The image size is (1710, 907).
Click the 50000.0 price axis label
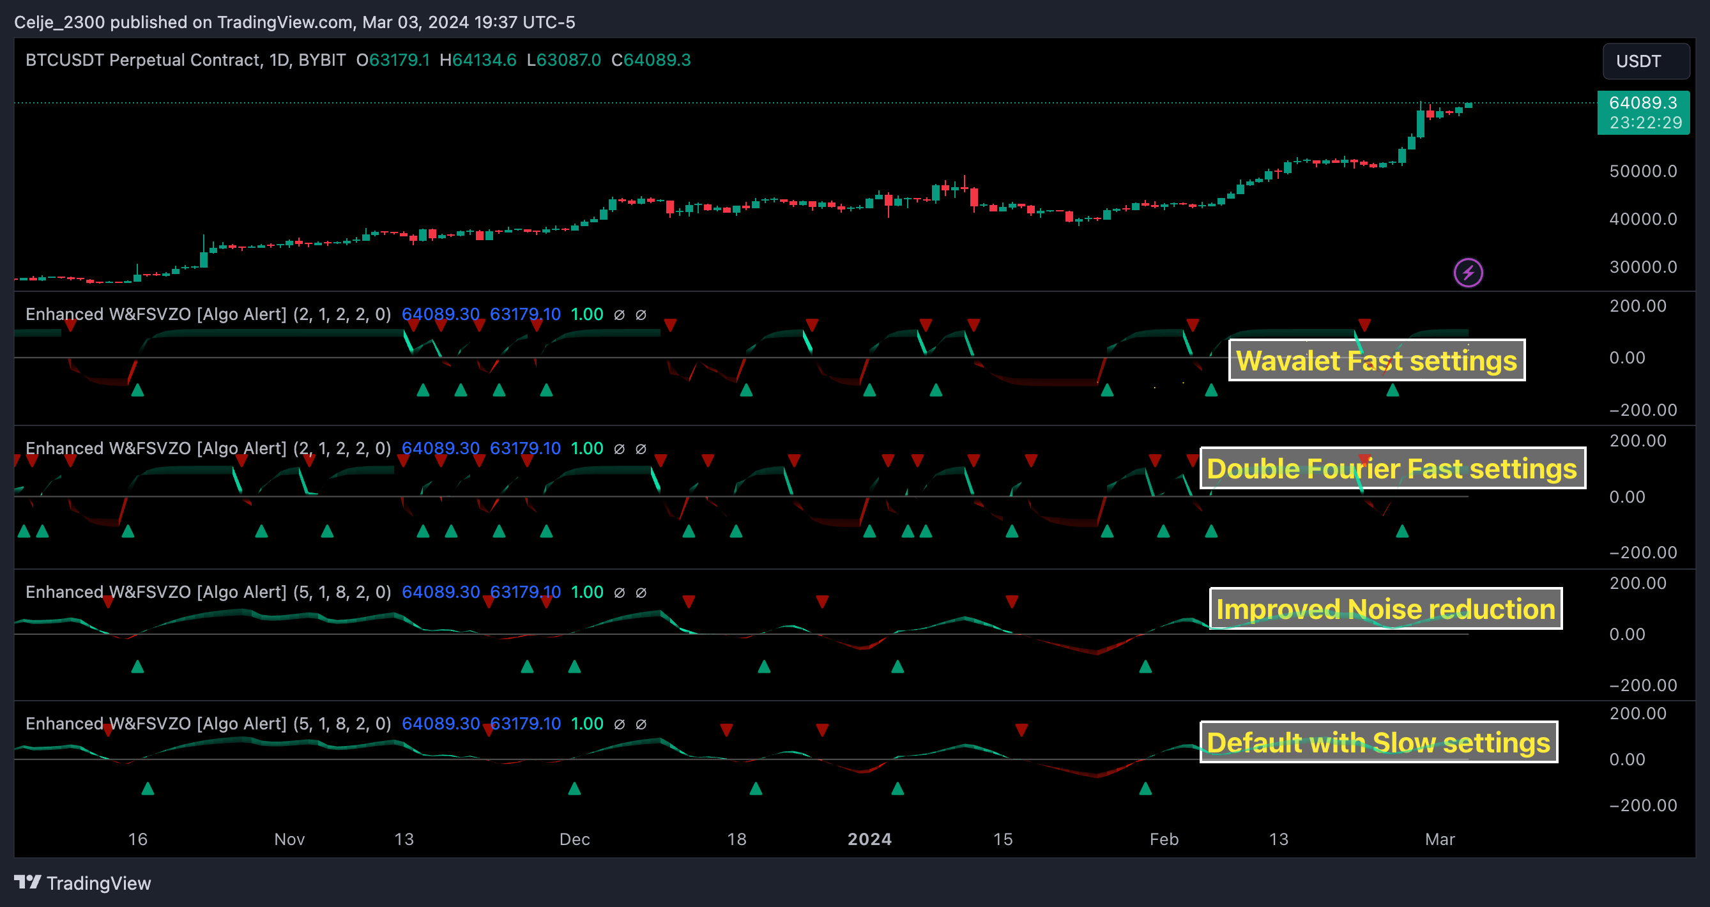pyautogui.click(x=1643, y=171)
